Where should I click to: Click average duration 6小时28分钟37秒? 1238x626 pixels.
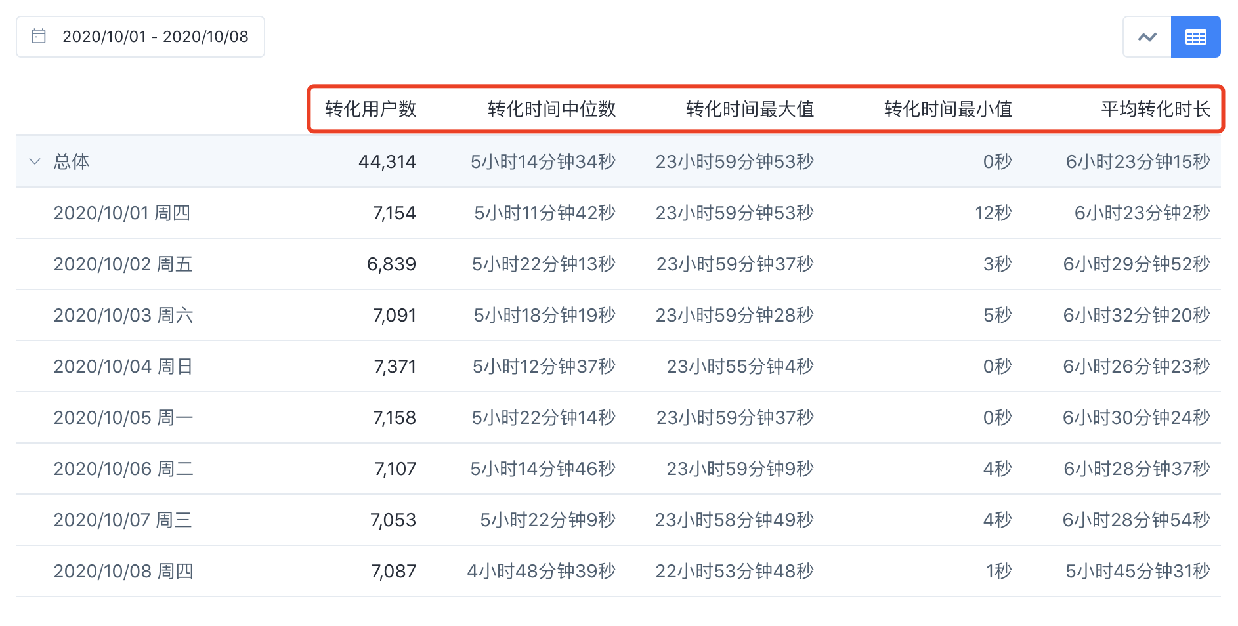click(1137, 469)
